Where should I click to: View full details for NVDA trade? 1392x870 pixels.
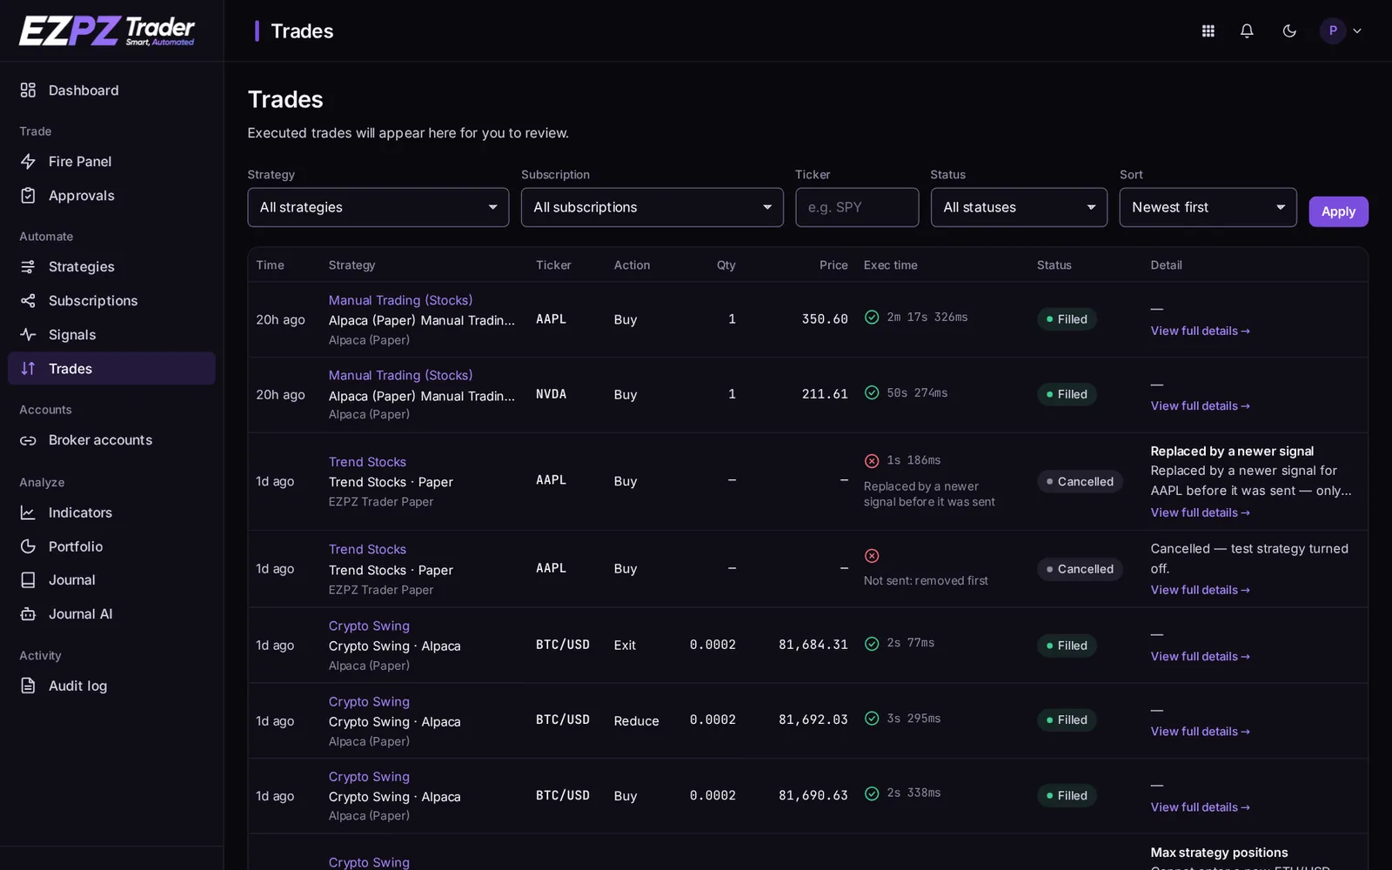(1200, 406)
